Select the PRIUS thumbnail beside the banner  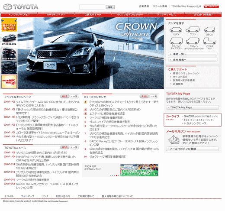coord(9,39)
